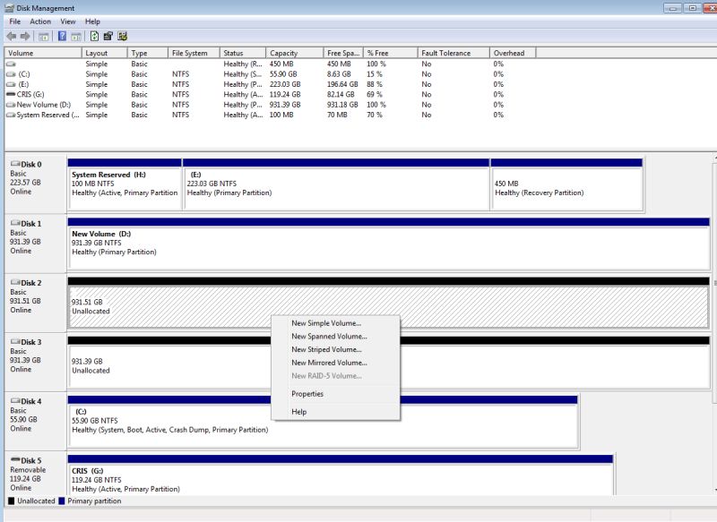Toggle the Show/Hide Console Tree icon
The image size is (717, 522).
coord(41,37)
